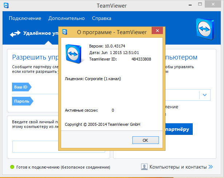Open Компьютеры и контакты panel
Image resolution: width=224 pixels, height=178 pixels.
coord(178,167)
